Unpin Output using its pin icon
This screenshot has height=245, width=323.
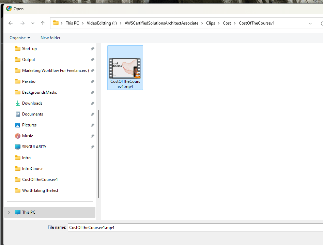click(92, 60)
